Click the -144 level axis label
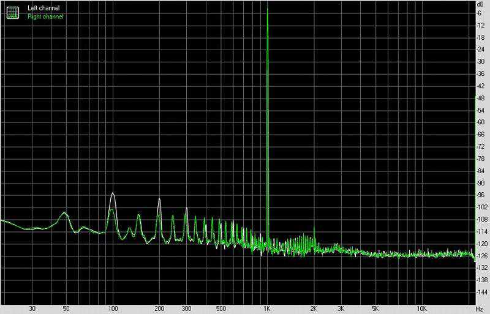The height and width of the screenshot is (314, 490). pyautogui.click(x=481, y=293)
